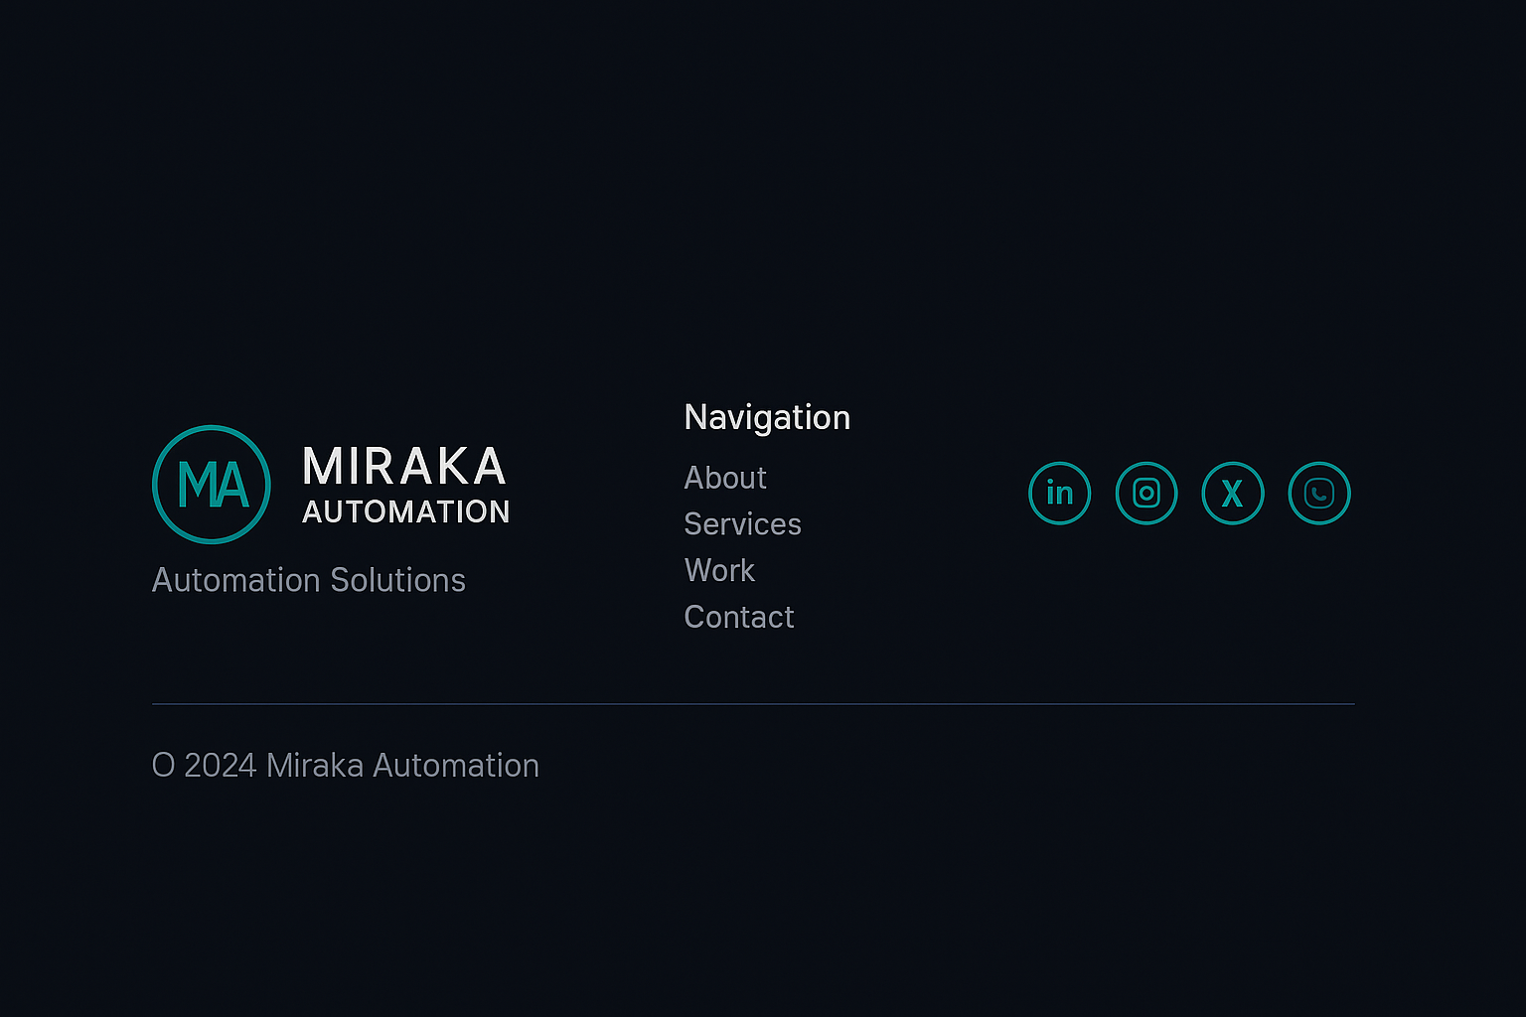Open the Work navigation link

pos(719,570)
